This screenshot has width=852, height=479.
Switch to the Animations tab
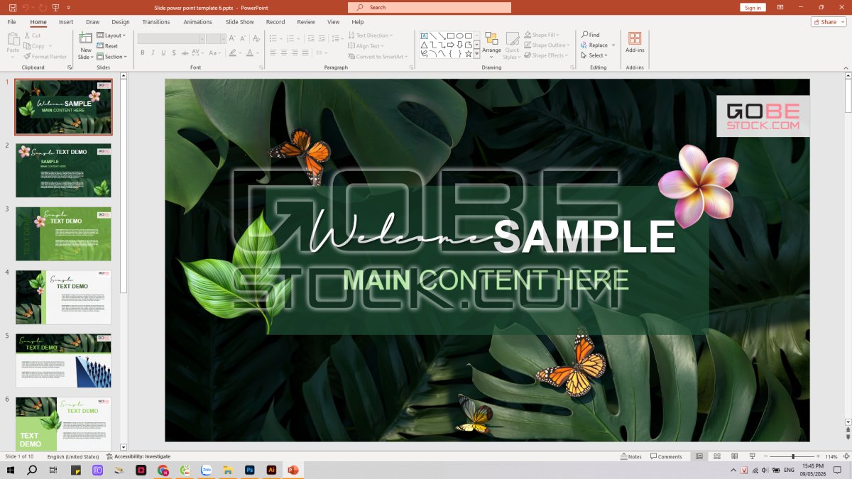click(198, 22)
